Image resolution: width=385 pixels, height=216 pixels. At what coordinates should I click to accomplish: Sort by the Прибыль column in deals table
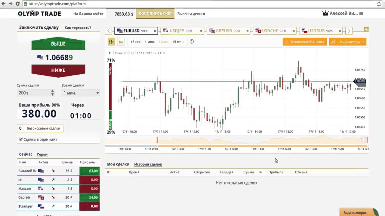[276, 172]
